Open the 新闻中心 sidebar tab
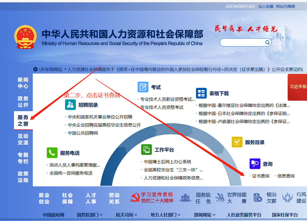307x221 pixels. coord(23,83)
